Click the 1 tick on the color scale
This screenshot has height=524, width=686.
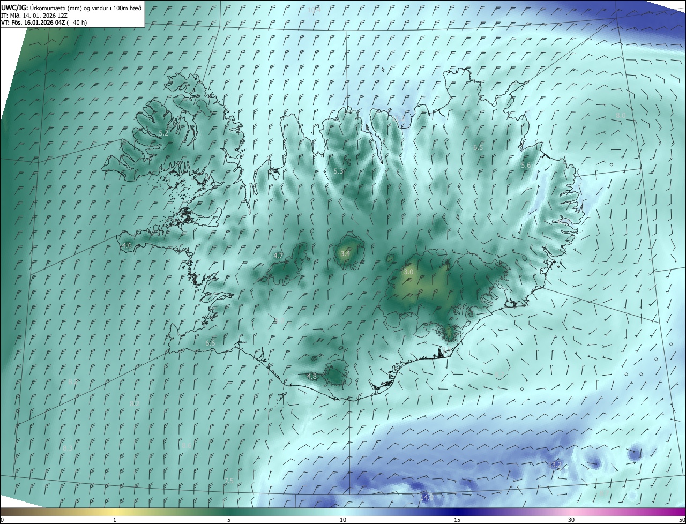click(x=115, y=520)
